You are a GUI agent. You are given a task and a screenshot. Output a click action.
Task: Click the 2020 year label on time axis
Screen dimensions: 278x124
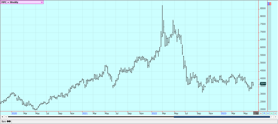pyautogui.click(x=14, y=113)
